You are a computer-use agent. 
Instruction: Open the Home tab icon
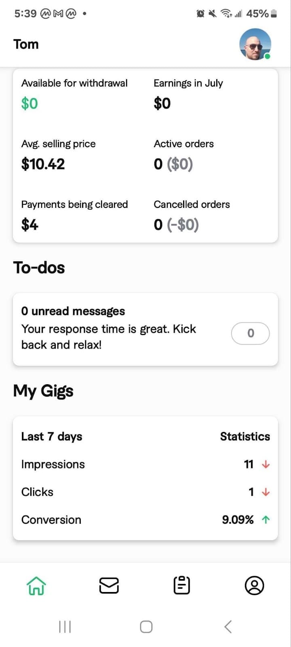36,586
